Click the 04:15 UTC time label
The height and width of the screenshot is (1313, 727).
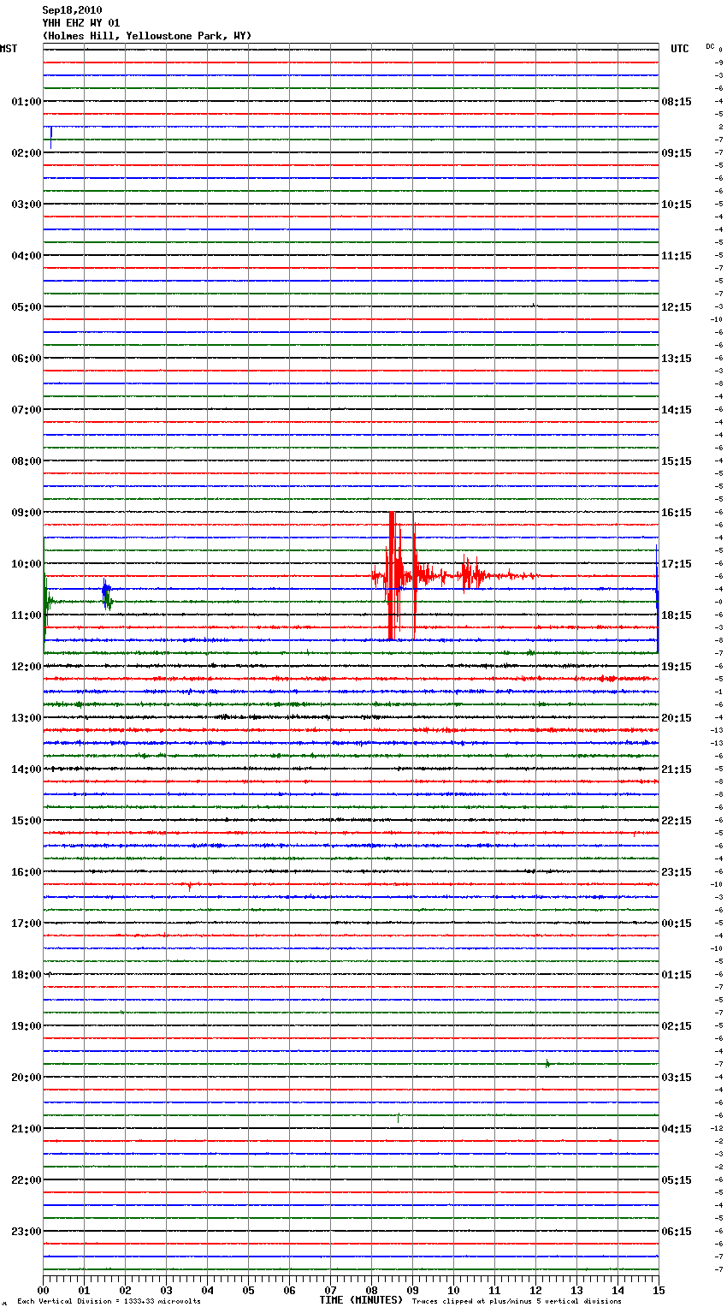(677, 1129)
